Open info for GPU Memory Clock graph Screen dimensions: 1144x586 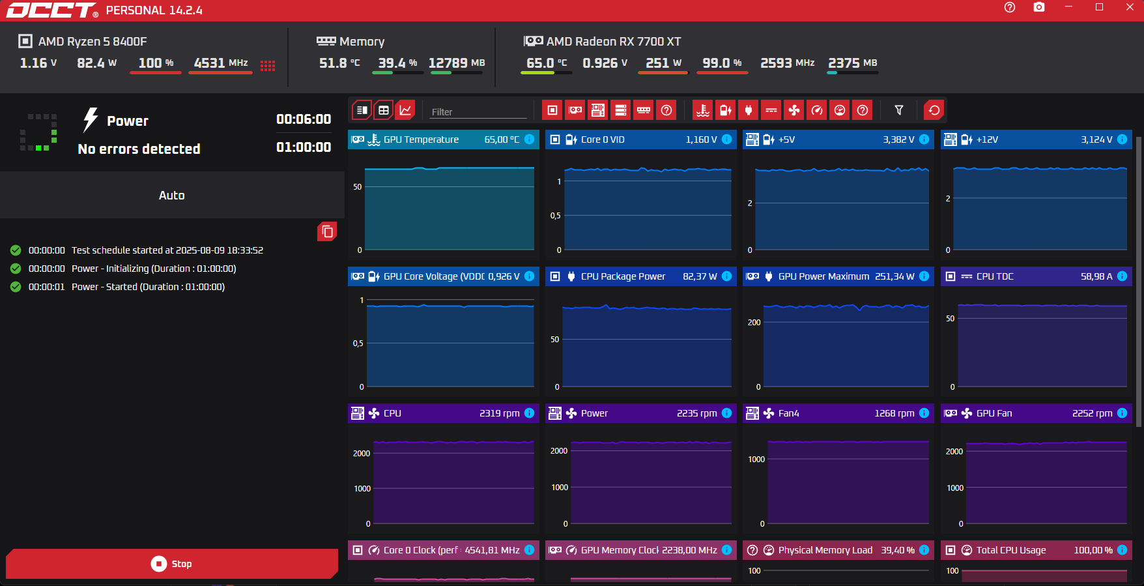(x=726, y=550)
